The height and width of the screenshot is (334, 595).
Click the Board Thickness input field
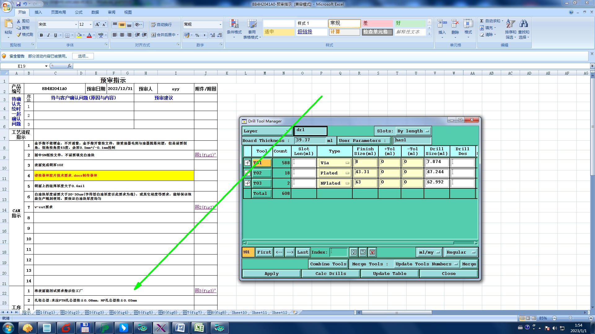[x=310, y=140]
